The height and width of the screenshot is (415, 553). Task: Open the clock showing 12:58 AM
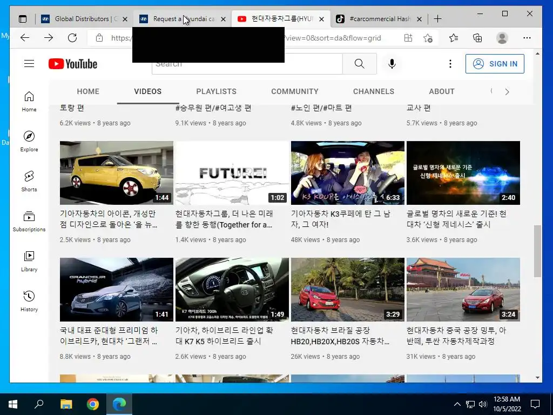click(507, 404)
